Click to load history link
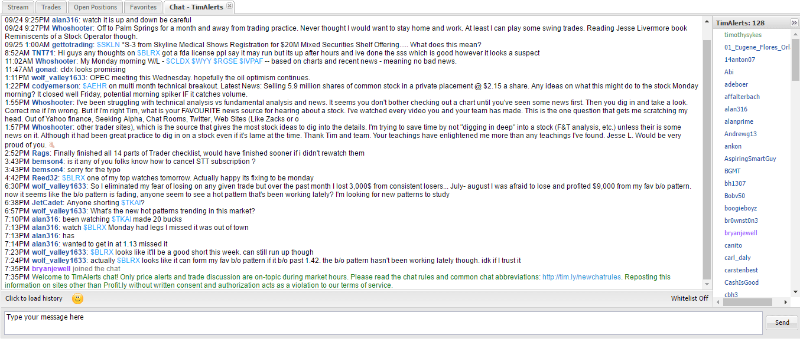800x339 pixels. [x=34, y=298]
